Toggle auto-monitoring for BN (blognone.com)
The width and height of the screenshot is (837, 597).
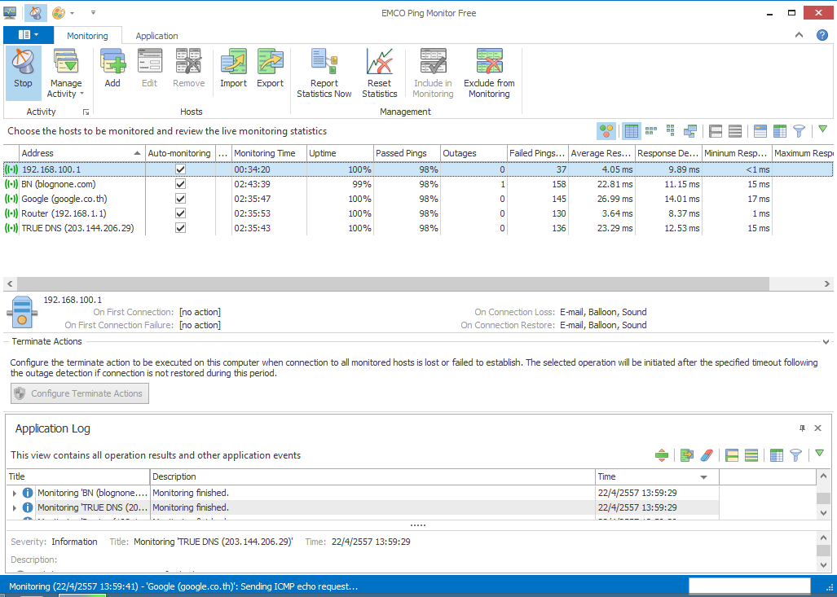click(180, 184)
